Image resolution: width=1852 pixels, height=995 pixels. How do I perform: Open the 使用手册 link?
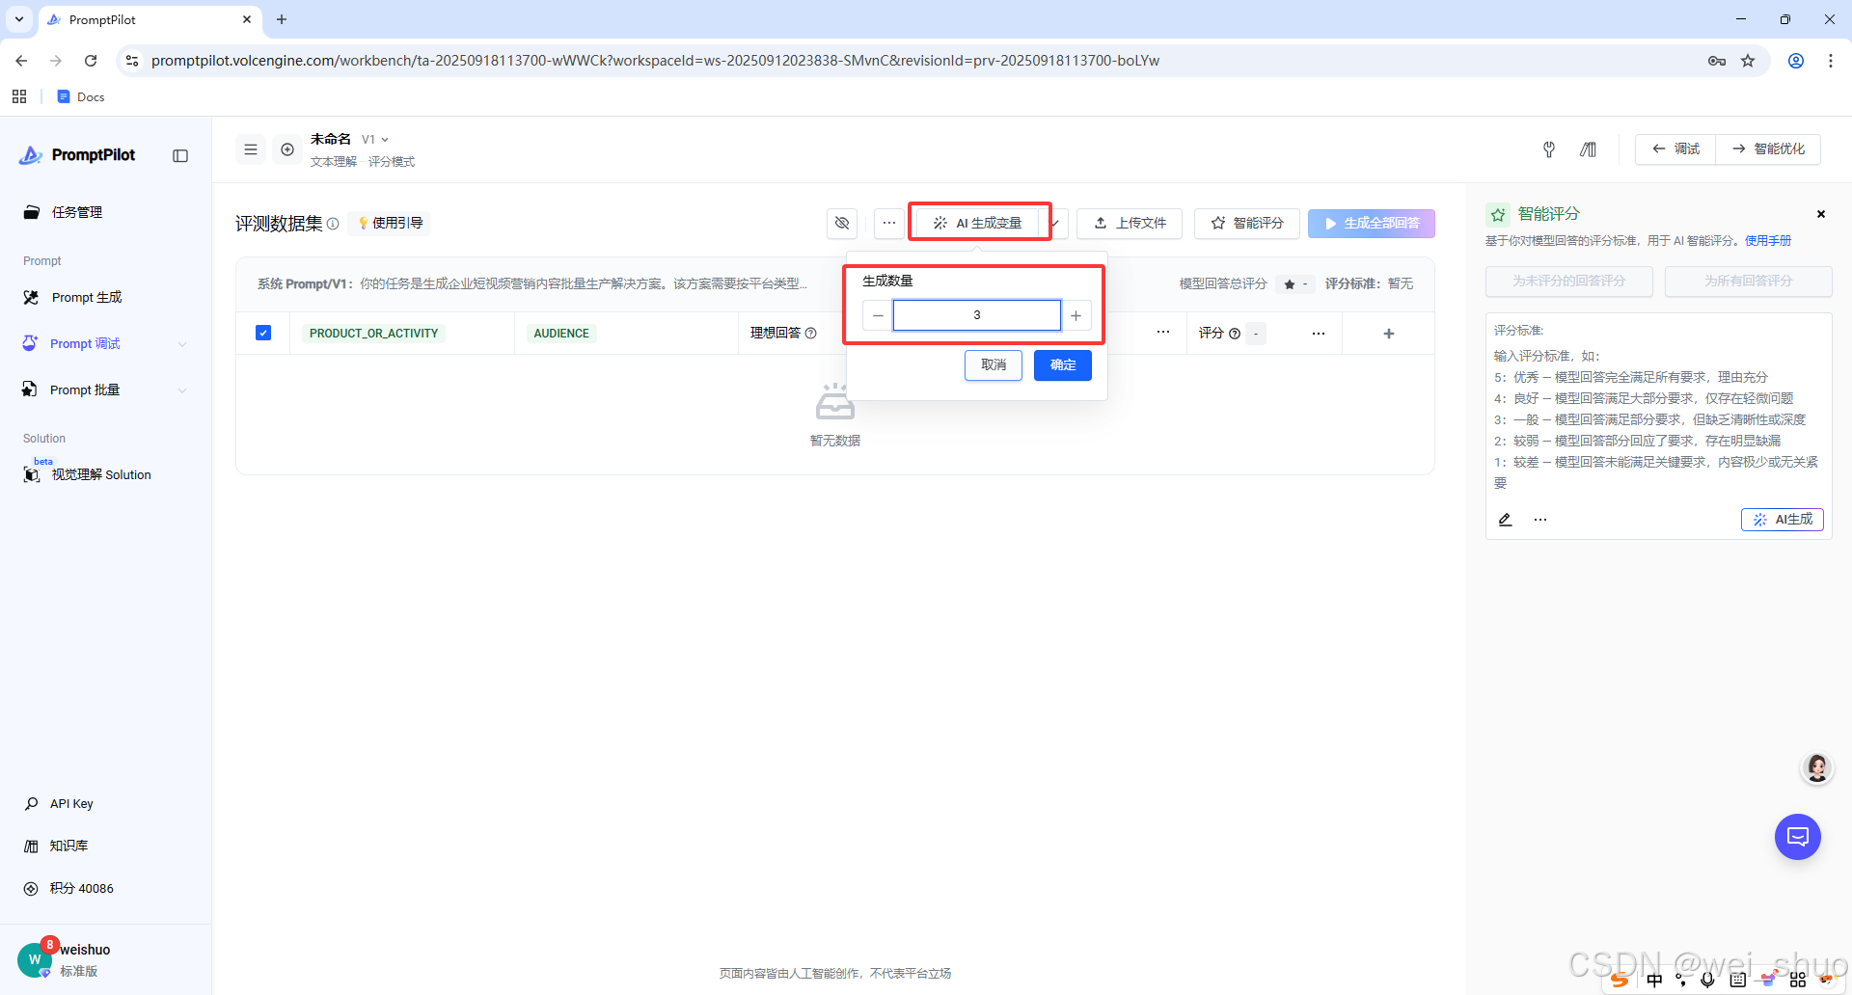1768,241
